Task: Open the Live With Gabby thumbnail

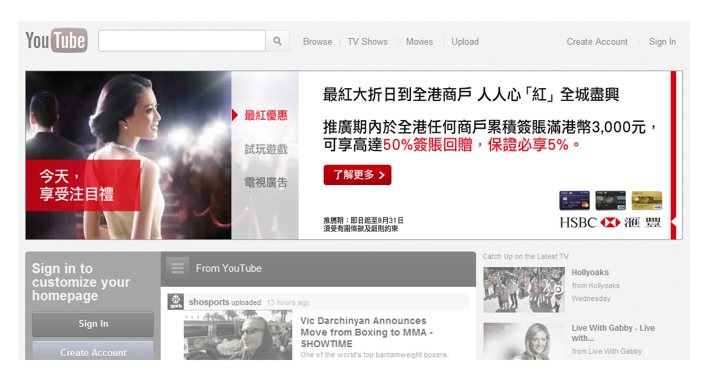Action: [x=524, y=341]
